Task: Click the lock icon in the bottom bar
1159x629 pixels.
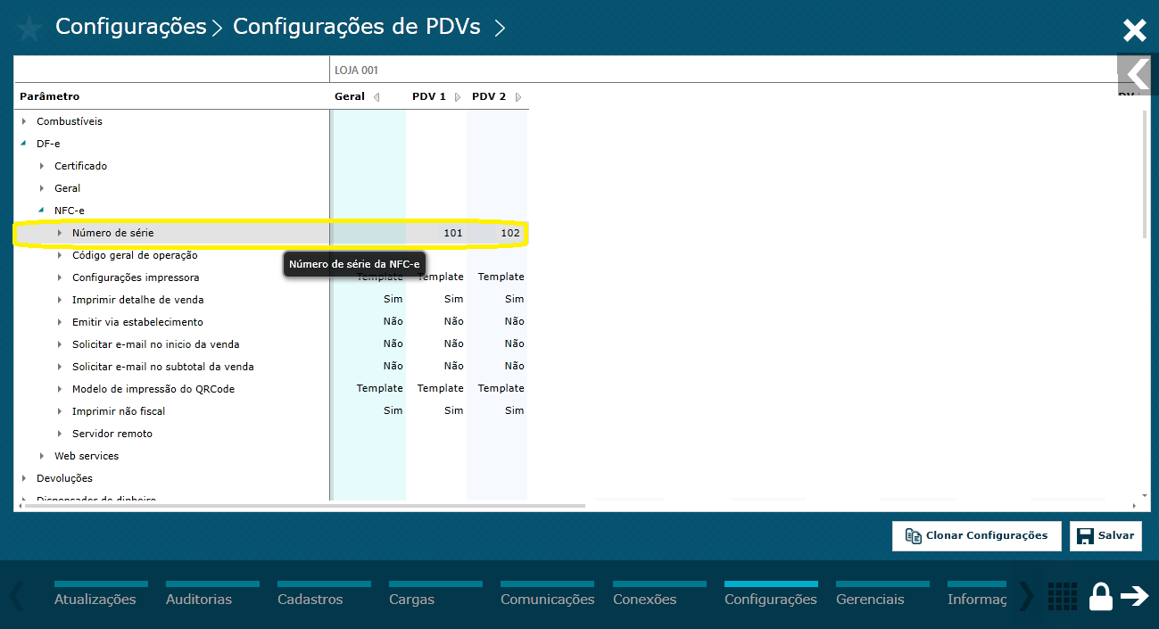Action: click(1100, 596)
